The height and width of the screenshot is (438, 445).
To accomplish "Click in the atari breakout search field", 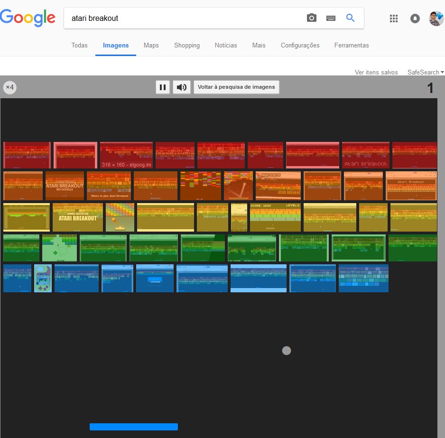I will point(185,18).
